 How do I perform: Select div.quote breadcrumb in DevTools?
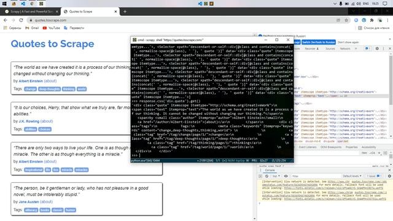(329, 141)
